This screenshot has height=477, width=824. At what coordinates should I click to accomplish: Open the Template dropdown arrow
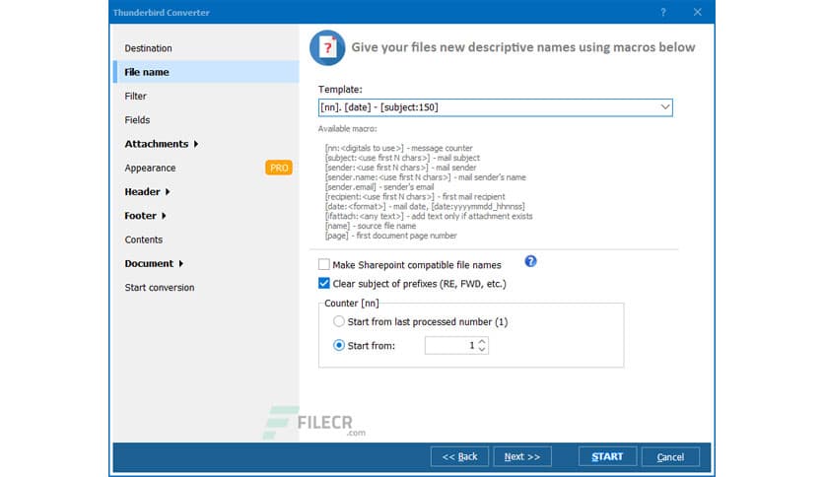coord(664,107)
